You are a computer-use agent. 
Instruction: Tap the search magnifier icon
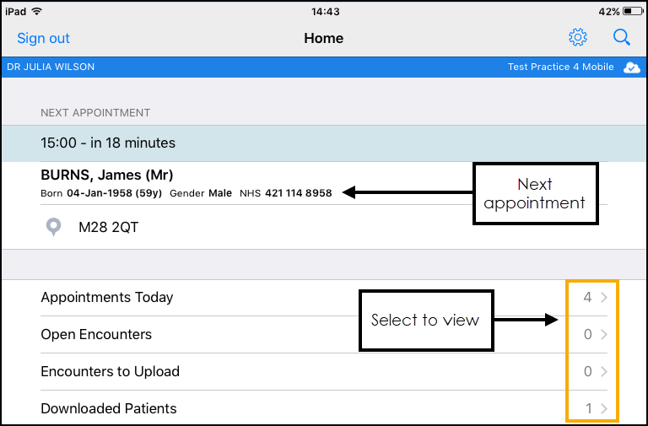622,38
